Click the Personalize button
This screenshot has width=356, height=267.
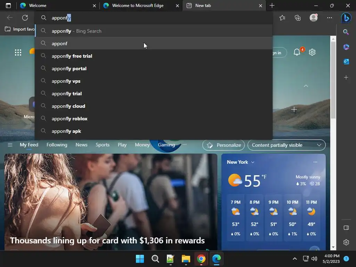[x=224, y=145]
